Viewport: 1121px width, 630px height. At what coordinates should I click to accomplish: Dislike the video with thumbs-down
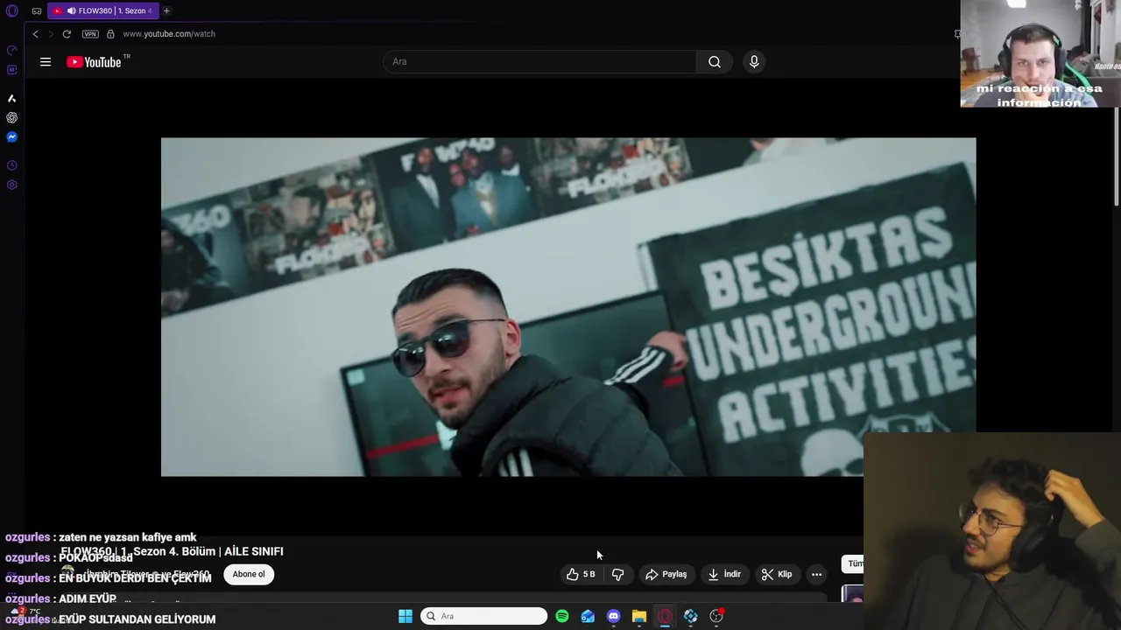(617, 575)
